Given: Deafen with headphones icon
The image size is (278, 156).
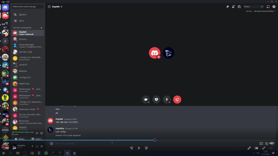Looking at the screenshot, I should click(x=37, y=146).
